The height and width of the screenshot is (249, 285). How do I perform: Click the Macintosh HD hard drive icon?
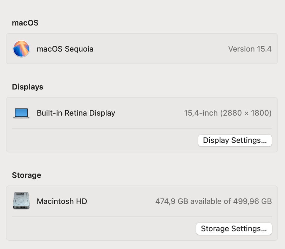(21, 201)
